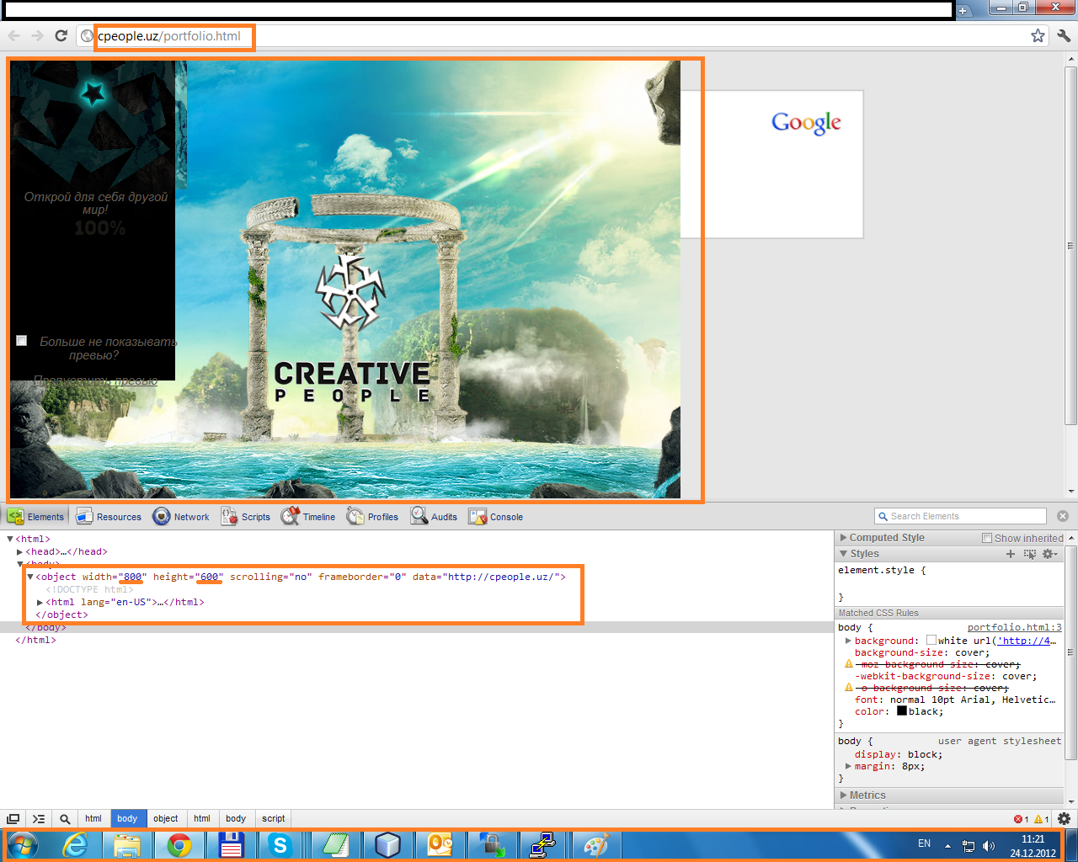Switch to the Profiles panel

(372, 516)
